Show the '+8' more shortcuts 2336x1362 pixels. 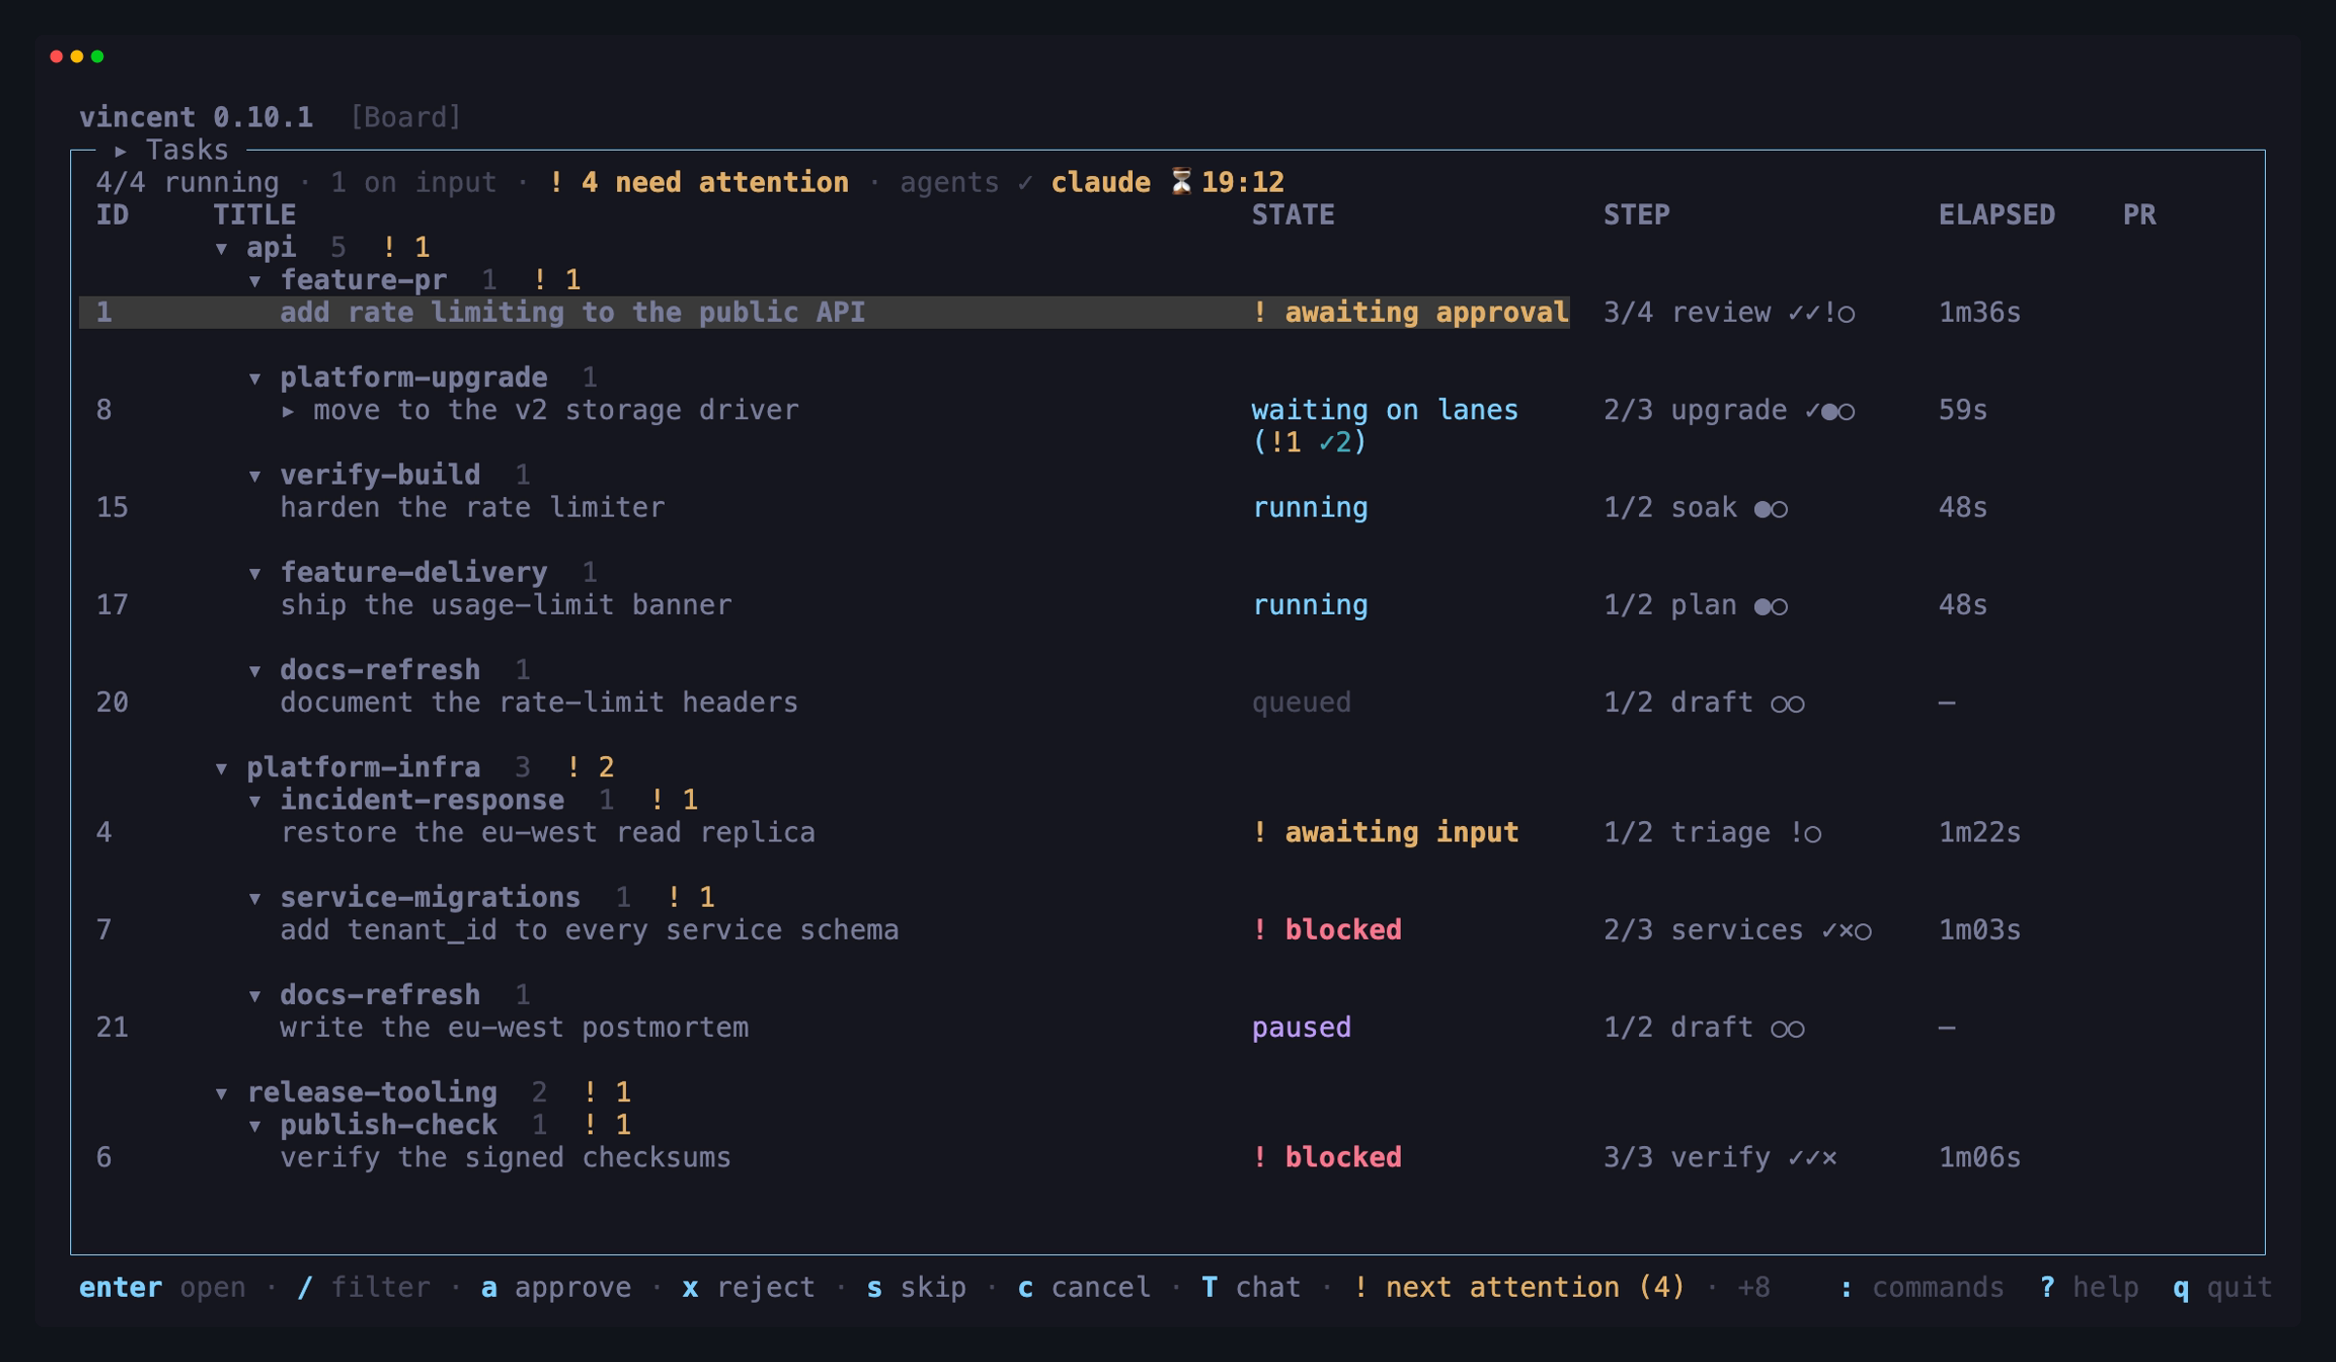tap(1753, 1287)
